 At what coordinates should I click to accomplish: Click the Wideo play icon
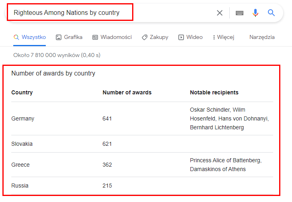pyautogui.click(x=181, y=37)
